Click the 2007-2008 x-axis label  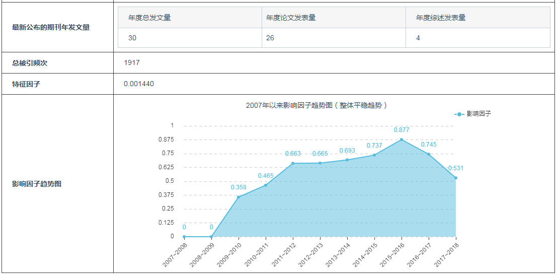coord(175,255)
